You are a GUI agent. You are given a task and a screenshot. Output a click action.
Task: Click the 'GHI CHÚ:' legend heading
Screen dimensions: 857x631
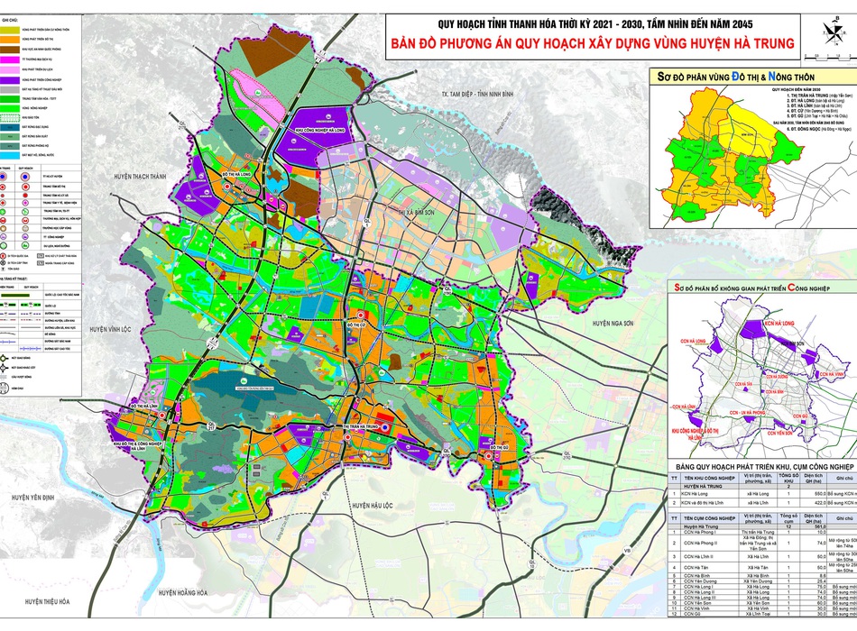pyautogui.click(x=10, y=20)
